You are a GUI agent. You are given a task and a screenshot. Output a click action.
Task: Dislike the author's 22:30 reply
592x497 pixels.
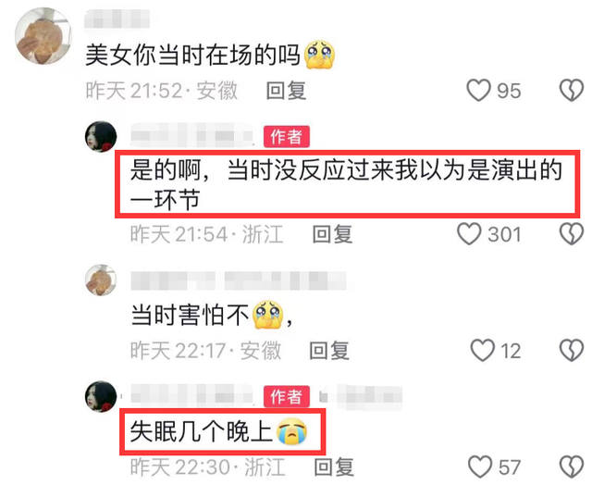click(x=572, y=466)
